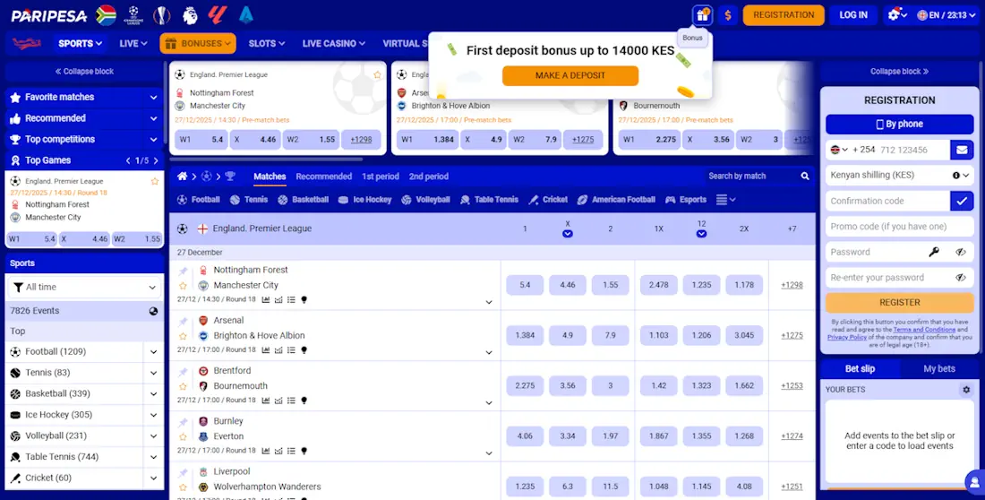The image size is (985, 500).
Task: Select Ice Hockey in sports icon bar
Action: tap(364, 199)
